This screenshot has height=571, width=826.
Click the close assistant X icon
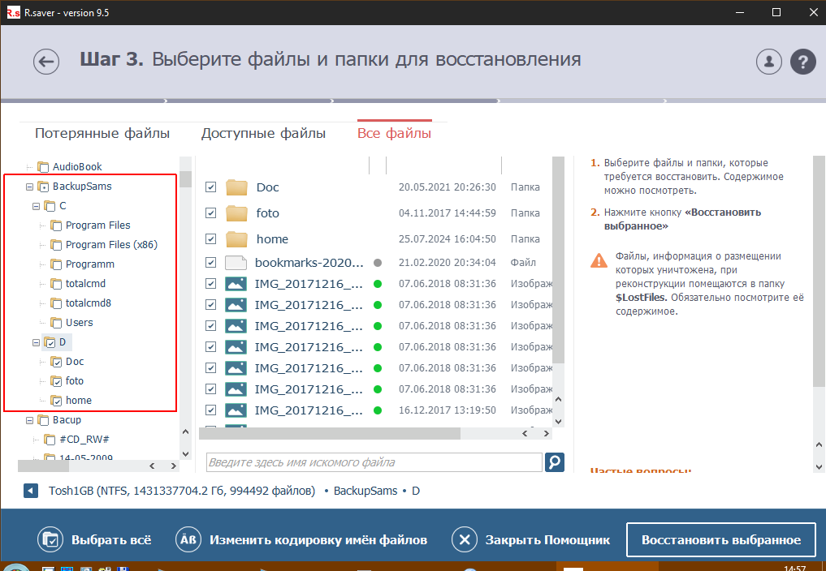click(x=464, y=540)
